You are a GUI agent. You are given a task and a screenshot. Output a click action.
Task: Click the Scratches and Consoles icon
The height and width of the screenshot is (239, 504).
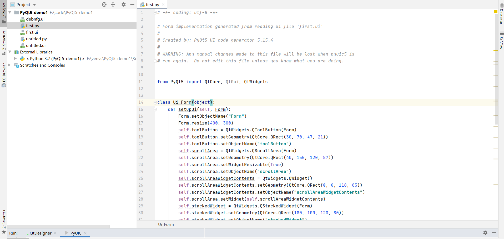coord(17,65)
